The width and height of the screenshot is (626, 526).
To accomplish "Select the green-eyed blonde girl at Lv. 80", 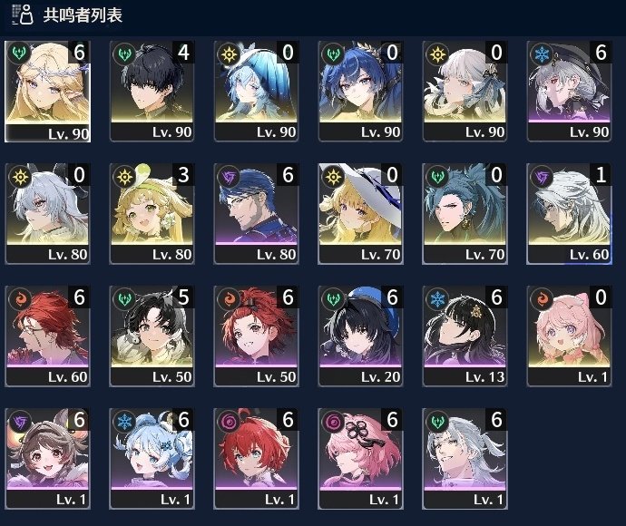I will click(152, 213).
